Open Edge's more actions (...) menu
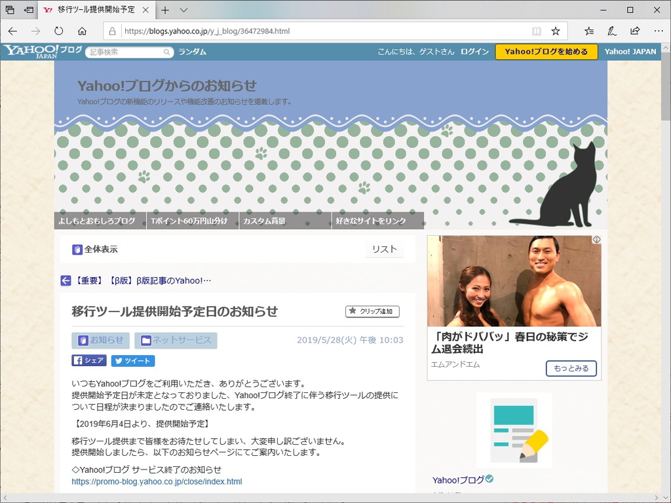 coord(657,31)
